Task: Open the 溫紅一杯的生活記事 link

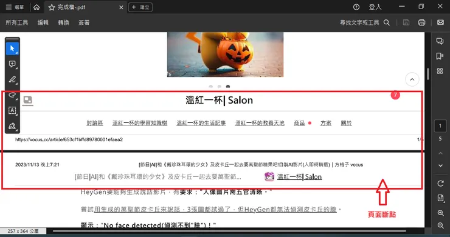Action: tap(201, 123)
